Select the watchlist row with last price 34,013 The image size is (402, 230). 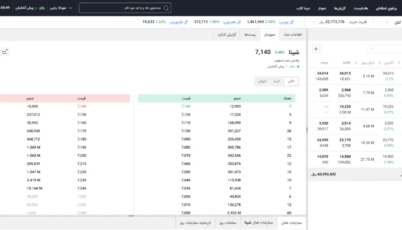tap(355, 76)
